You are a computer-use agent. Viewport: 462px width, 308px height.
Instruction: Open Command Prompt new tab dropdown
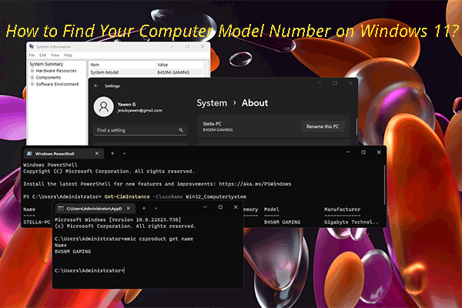(156, 209)
